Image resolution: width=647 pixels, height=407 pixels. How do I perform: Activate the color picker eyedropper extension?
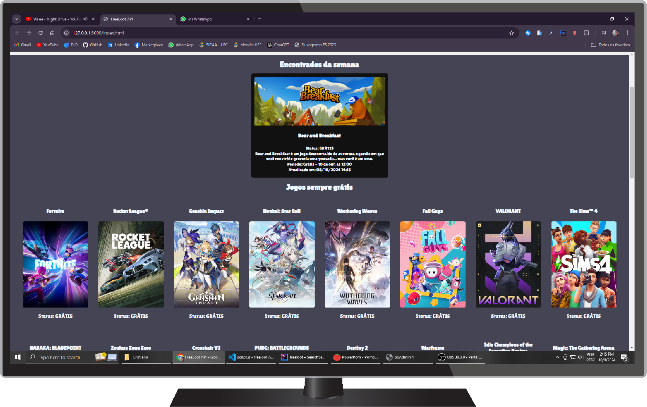tap(551, 33)
